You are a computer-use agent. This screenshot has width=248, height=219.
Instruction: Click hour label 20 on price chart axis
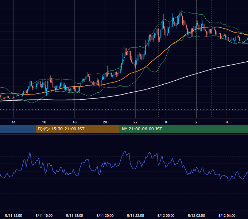click(105, 122)
